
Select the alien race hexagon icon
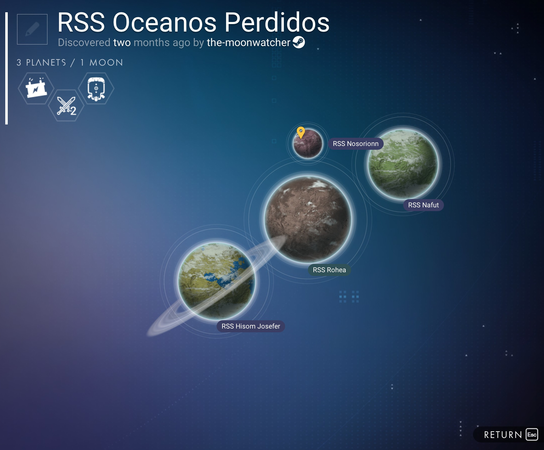96,88
